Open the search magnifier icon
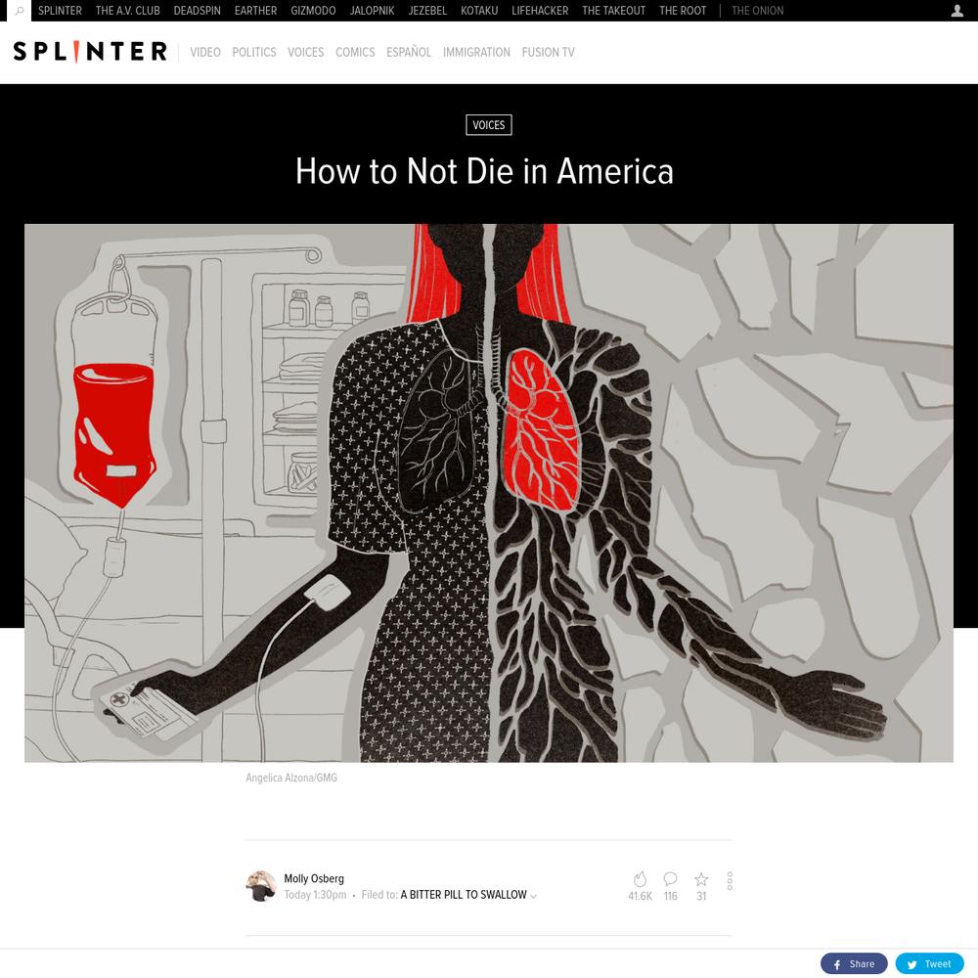The height and width of the screenshot is (978, 978). tap(20, 11)
